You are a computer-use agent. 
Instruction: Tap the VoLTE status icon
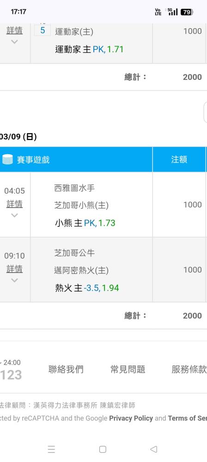coord(158,12)
